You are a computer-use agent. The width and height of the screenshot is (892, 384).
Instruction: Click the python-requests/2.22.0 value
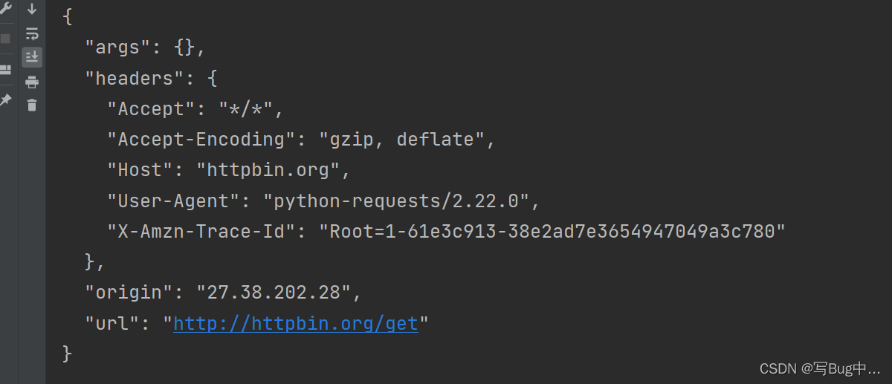(x=400, y=201)
